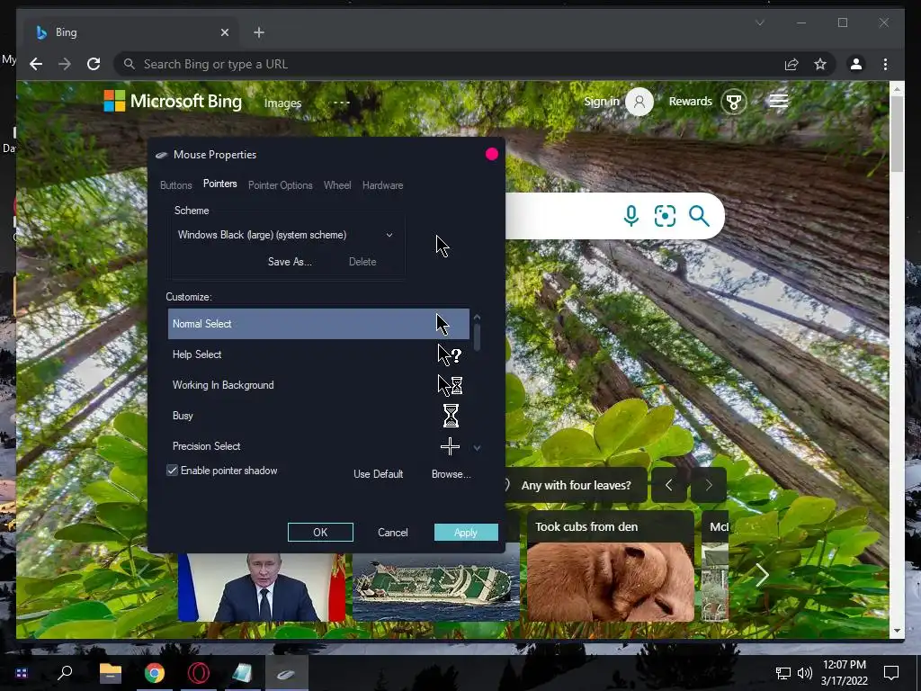Open taskbar search

coord(65,672)
